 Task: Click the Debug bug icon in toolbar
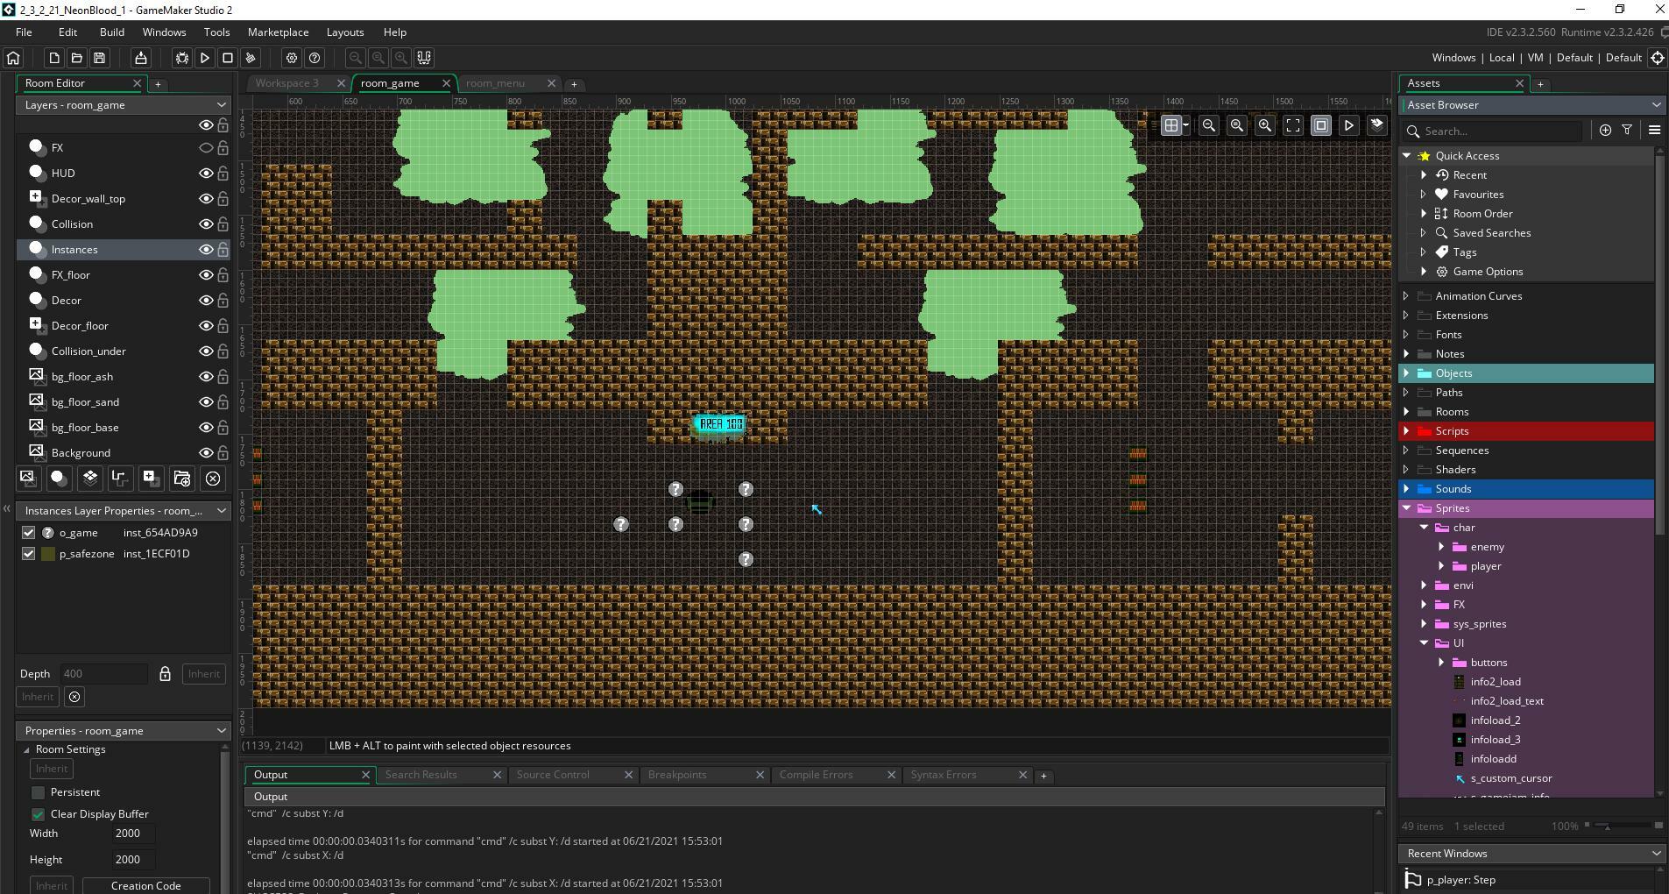182,58
